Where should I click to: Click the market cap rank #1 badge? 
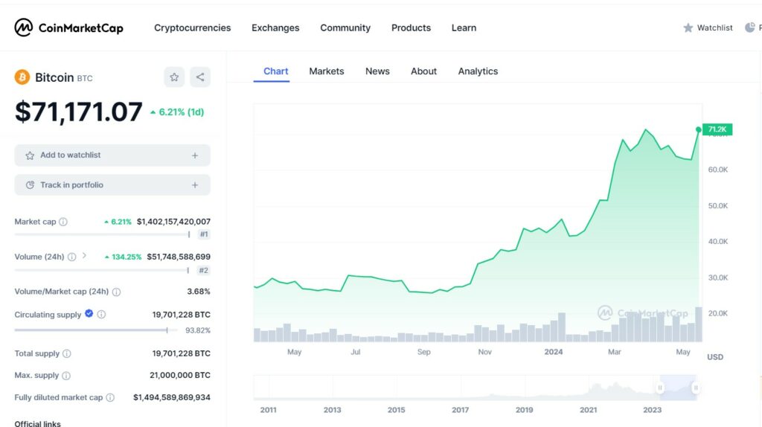coord(204,234)
